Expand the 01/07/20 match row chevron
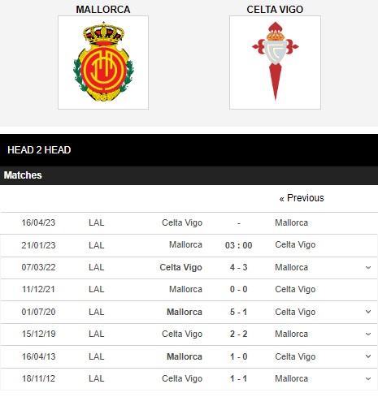378x397 pixels. (x=368, y=312)
